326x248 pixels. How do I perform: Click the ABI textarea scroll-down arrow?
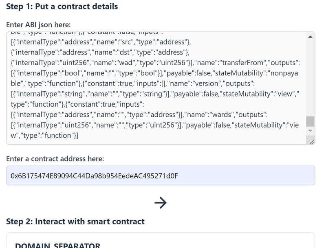point(310,131)
